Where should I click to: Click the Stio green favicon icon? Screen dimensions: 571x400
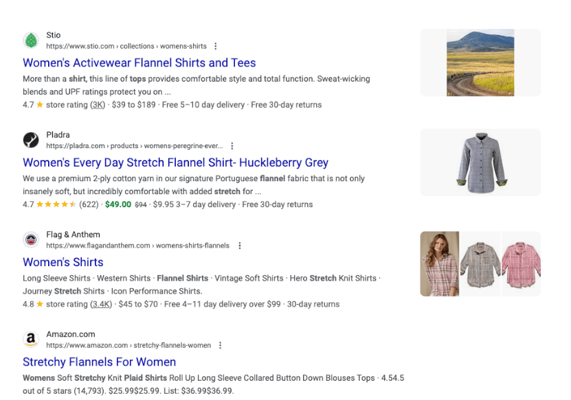click(x=31, y=40)
